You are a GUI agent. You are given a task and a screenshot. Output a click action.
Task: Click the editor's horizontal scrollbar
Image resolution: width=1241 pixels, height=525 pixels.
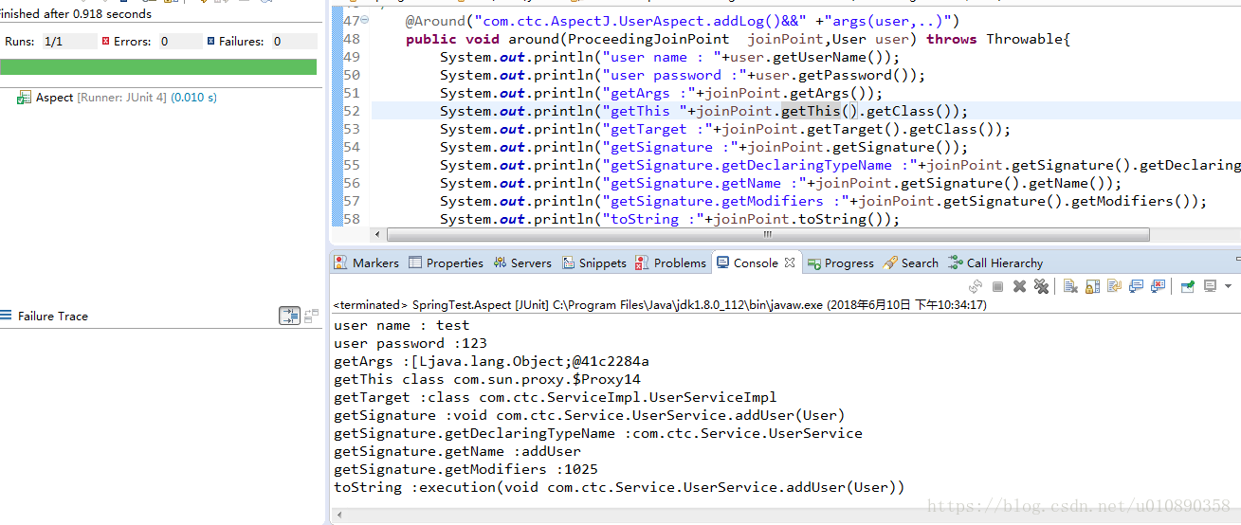coord(768,234)
